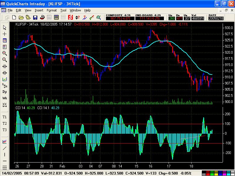The height and width of the screenshot is (176, 235).
Task: Open the Help menu
Action: click(87, 10)
